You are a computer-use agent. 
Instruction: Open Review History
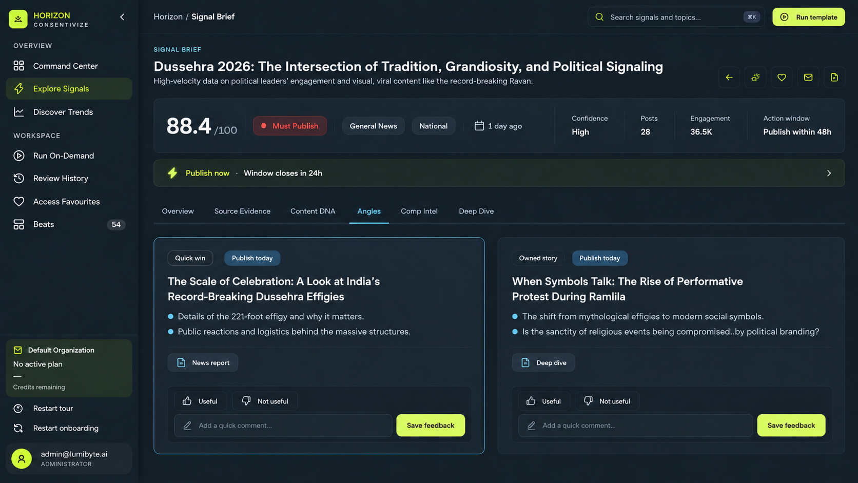pos(69,178)
